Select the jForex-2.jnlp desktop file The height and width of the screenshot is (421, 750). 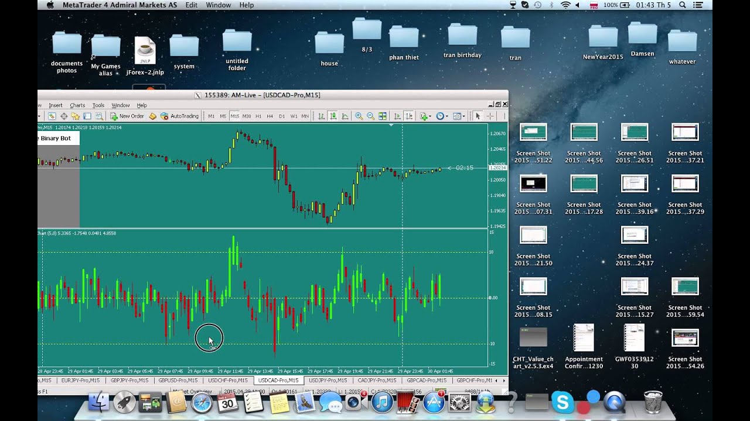pos(145,56)
